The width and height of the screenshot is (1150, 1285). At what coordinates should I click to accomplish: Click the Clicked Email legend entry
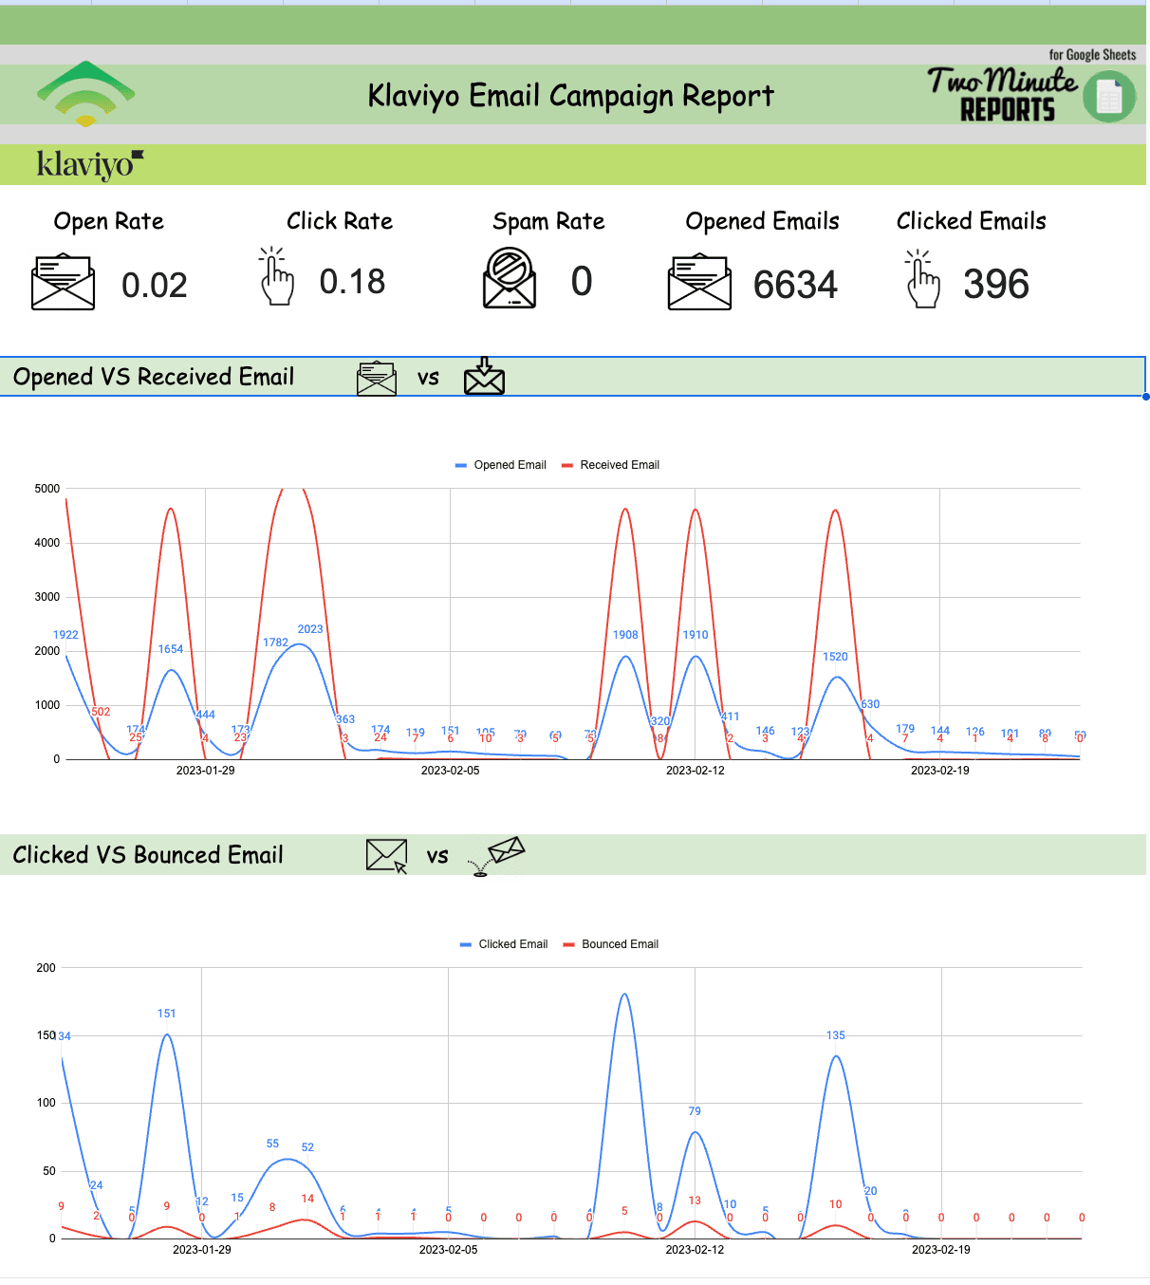click(504, 944)
